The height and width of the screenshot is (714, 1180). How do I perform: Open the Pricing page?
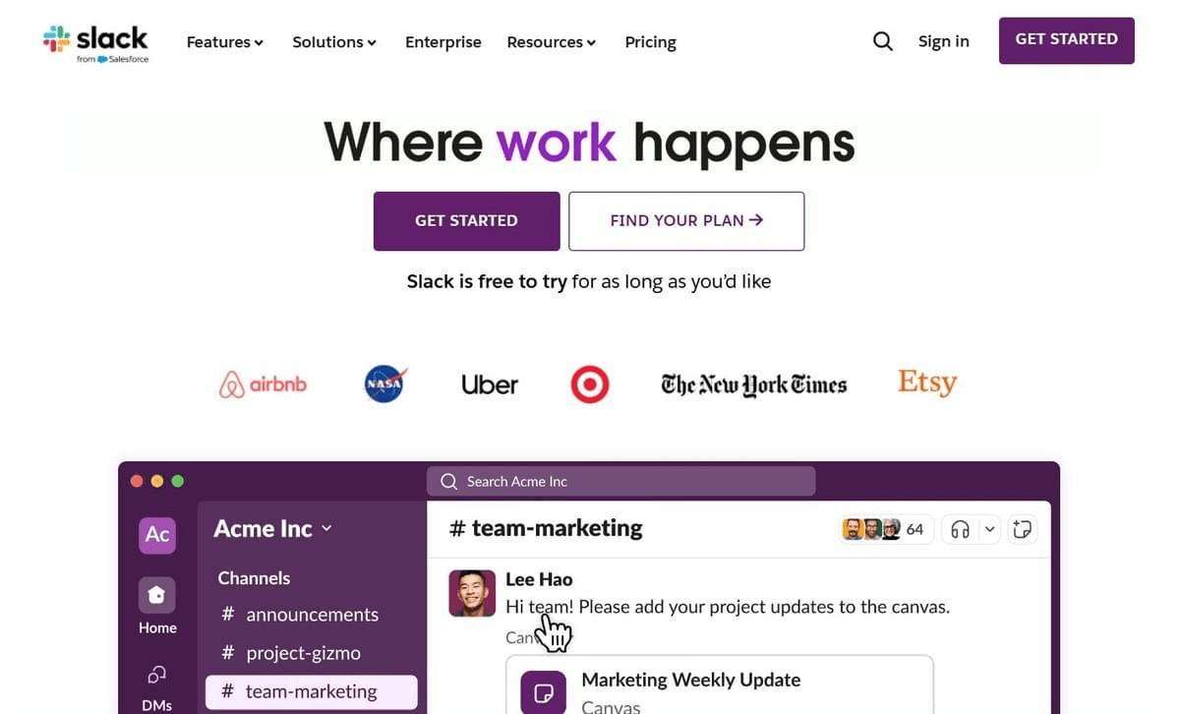[x=650, y=42]
